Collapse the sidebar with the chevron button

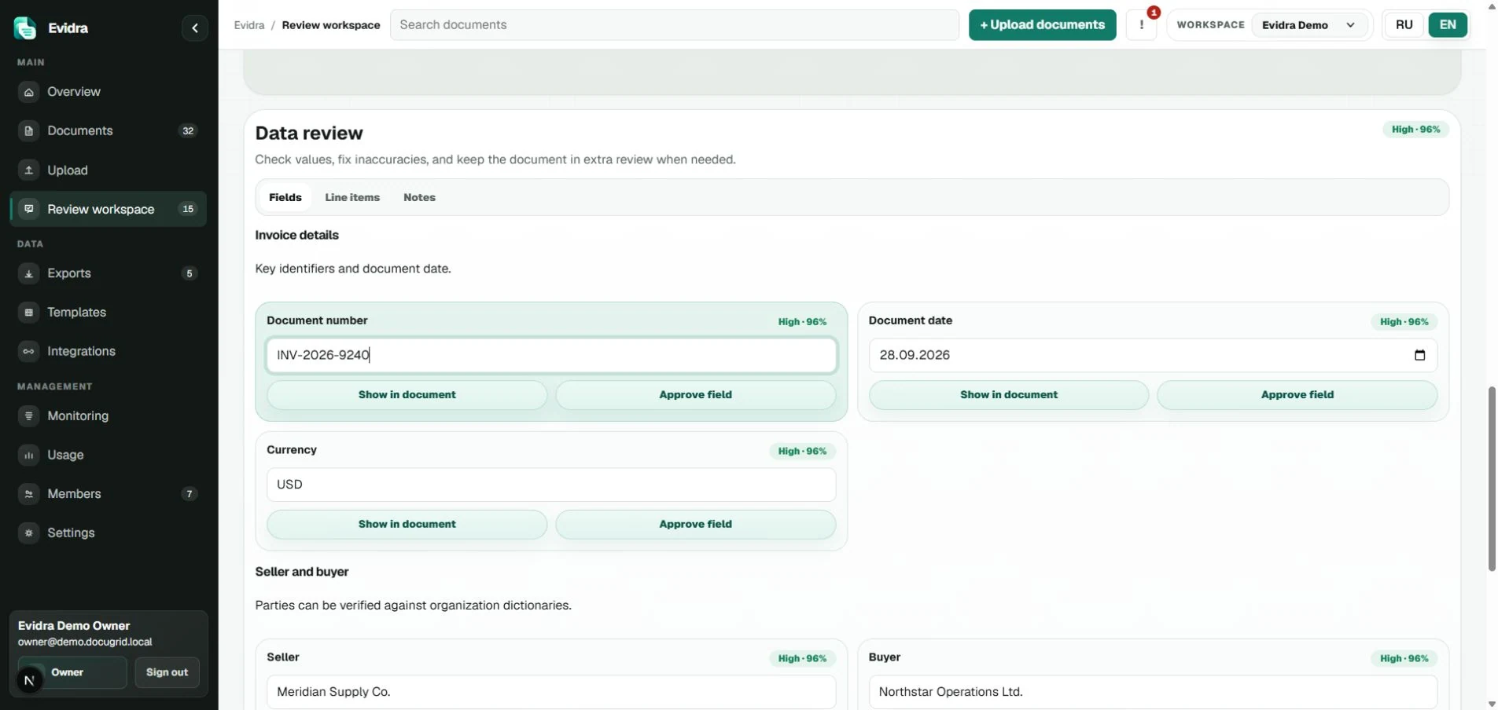click(x=195, y=28)
